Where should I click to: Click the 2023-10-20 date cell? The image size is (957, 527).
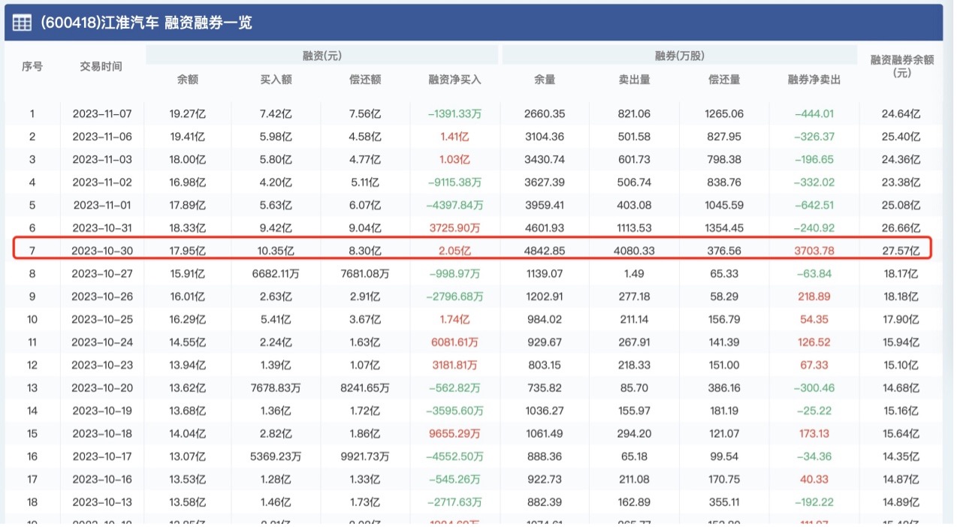pos(101,387)
